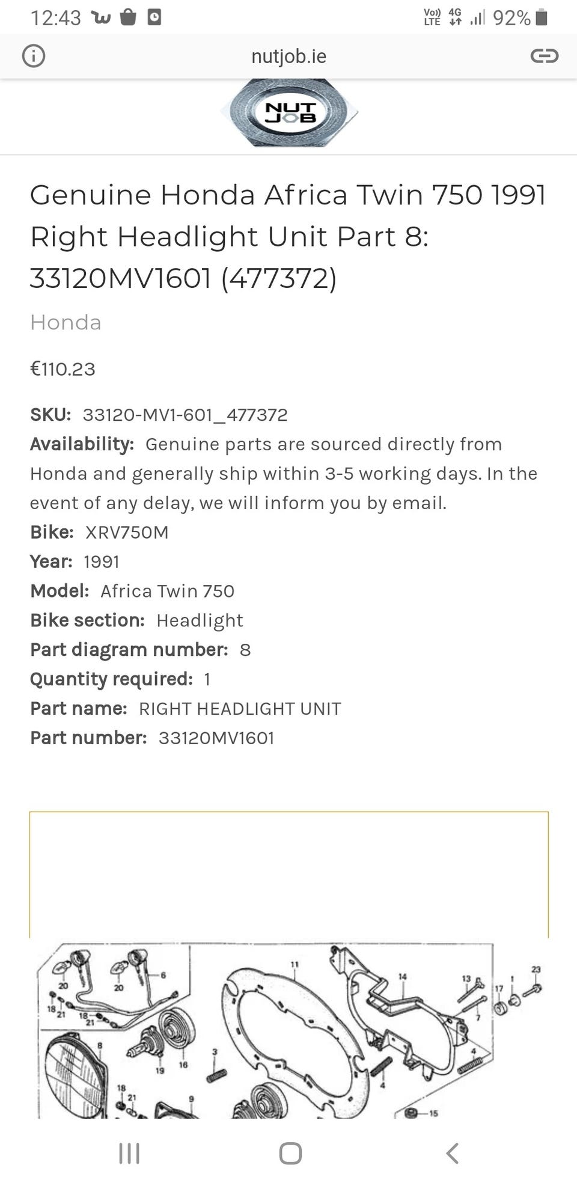This screenshot has width=577, height=1186.
Task: Tap the nutjob.ie address bar
Action: coord(288,56)
